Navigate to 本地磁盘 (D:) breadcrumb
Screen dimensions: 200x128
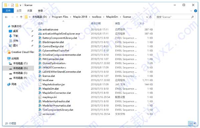[40, 17]
